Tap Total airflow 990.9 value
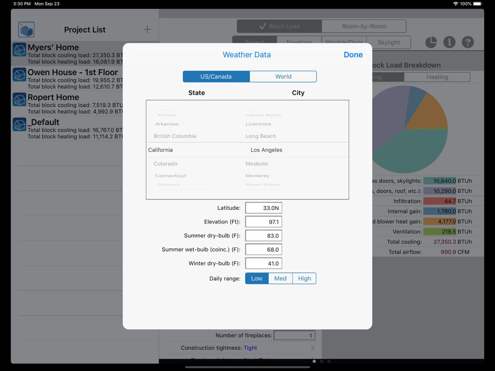Screen dimensions: 495x371 coord(448,252)
